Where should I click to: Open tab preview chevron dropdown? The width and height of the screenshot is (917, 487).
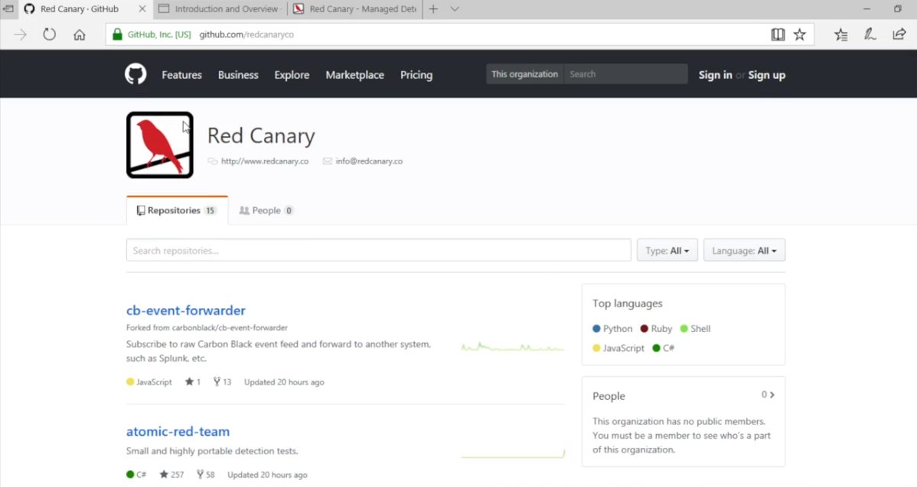455,9
